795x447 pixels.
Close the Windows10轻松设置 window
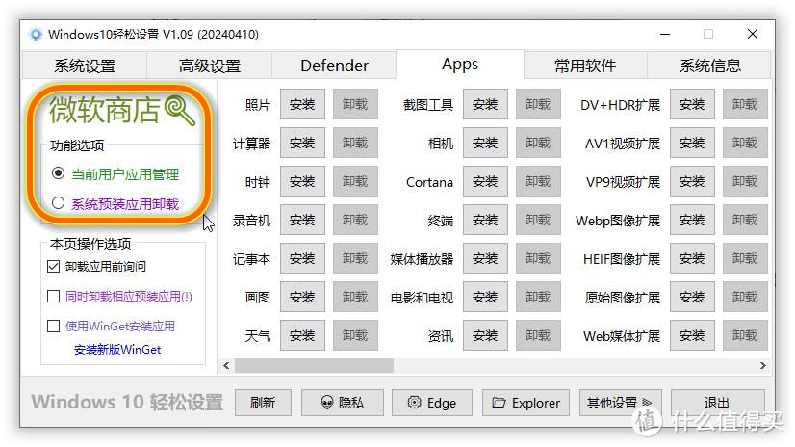click(753, 34)
